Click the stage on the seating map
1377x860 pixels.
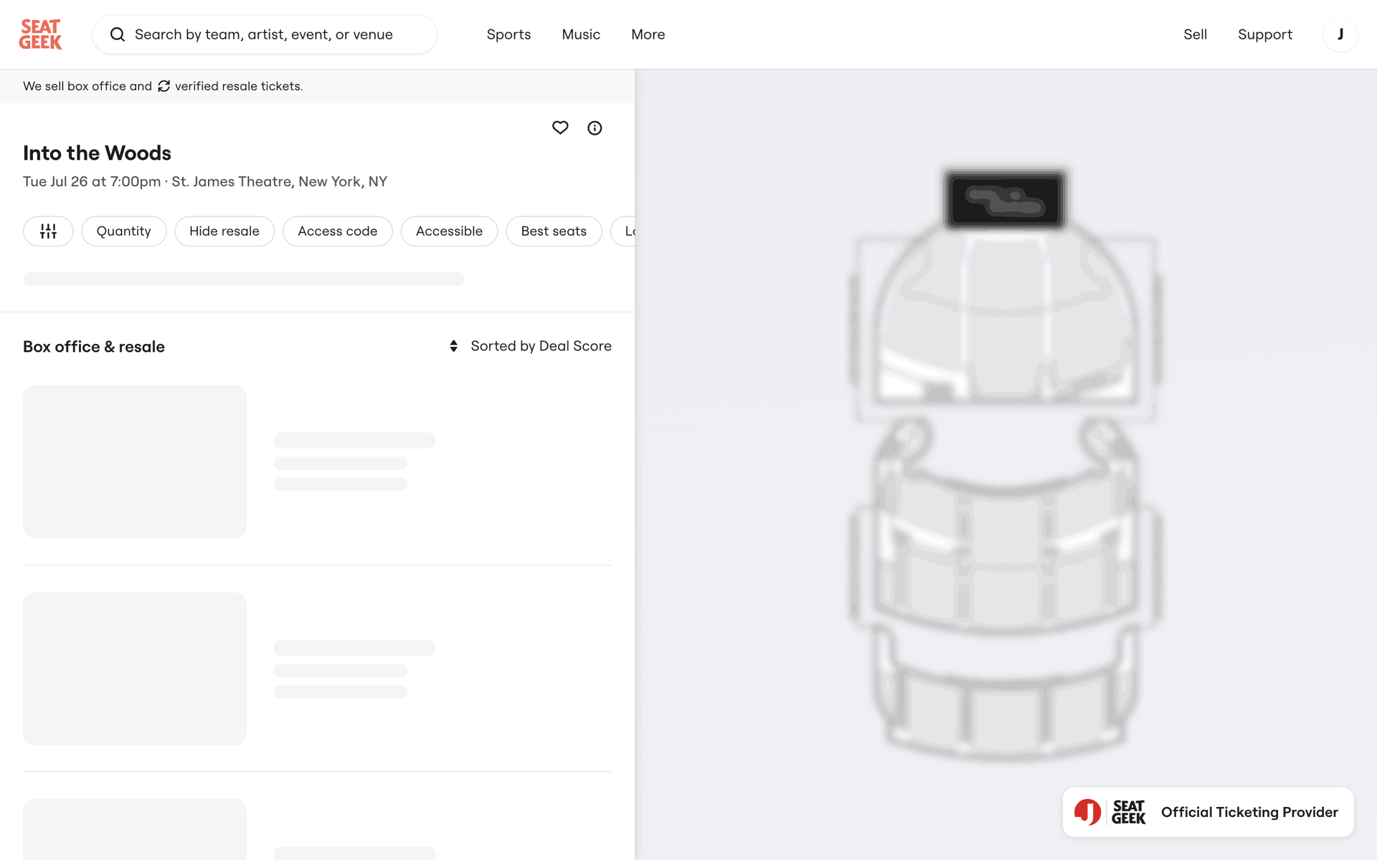click(1005, 200)
